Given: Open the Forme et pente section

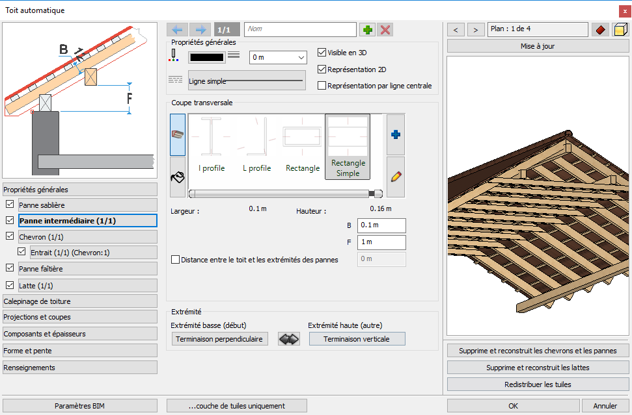Looking at the screenshot, I should point(80,351).
